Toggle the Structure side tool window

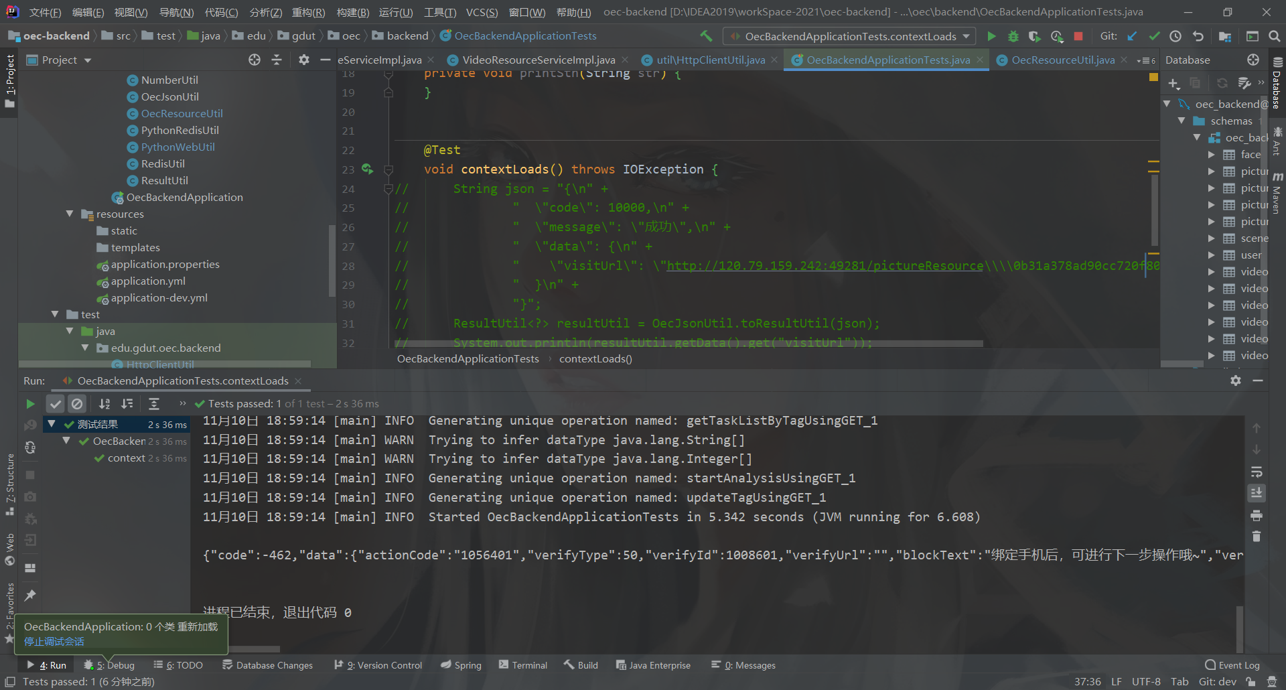pyautogui.click(x=9, y=484)
